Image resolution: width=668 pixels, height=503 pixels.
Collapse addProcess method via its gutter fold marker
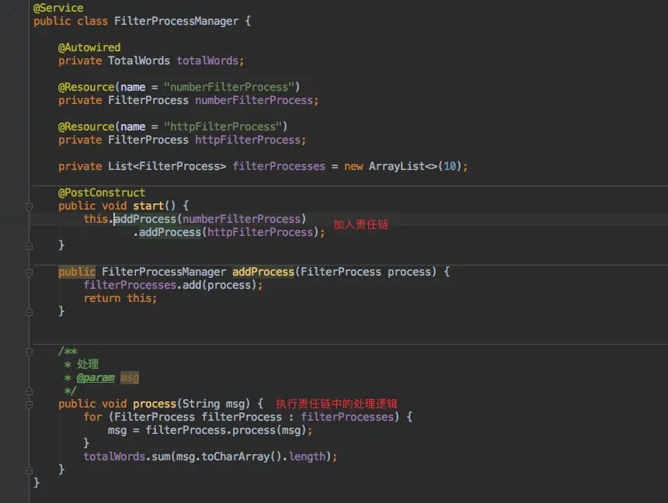click(29, 272)
